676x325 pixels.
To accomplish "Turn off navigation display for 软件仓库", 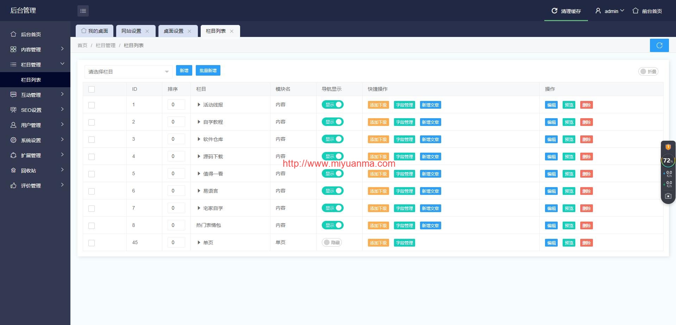I will (x=332, y=139).
